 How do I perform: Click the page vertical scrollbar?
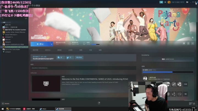pos(197,15)
